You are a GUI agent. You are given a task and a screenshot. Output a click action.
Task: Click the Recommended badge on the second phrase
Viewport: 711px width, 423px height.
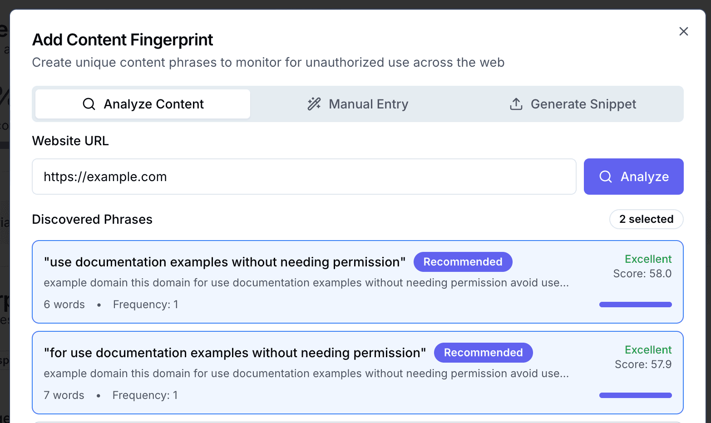[483, 353]
